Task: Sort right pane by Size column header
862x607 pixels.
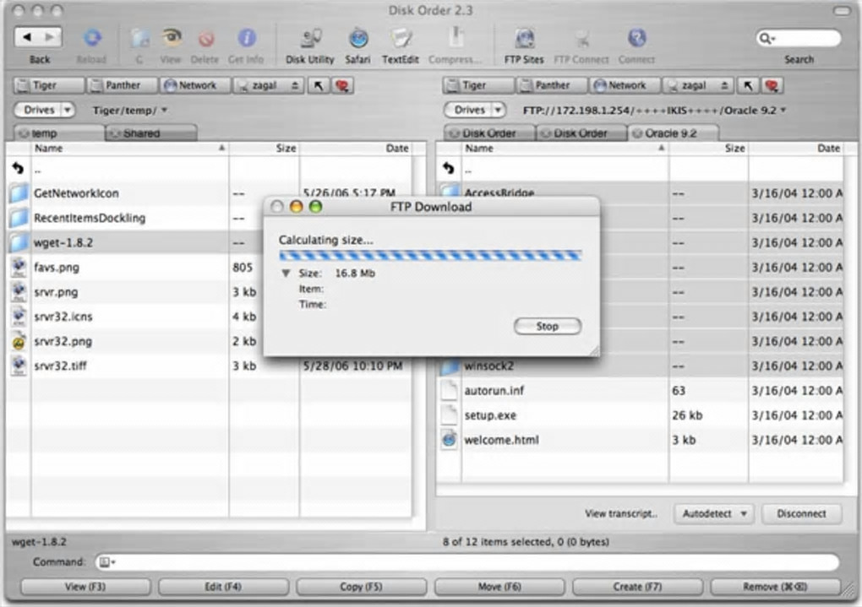Action: pyautogui.click(x=709, y=149)
